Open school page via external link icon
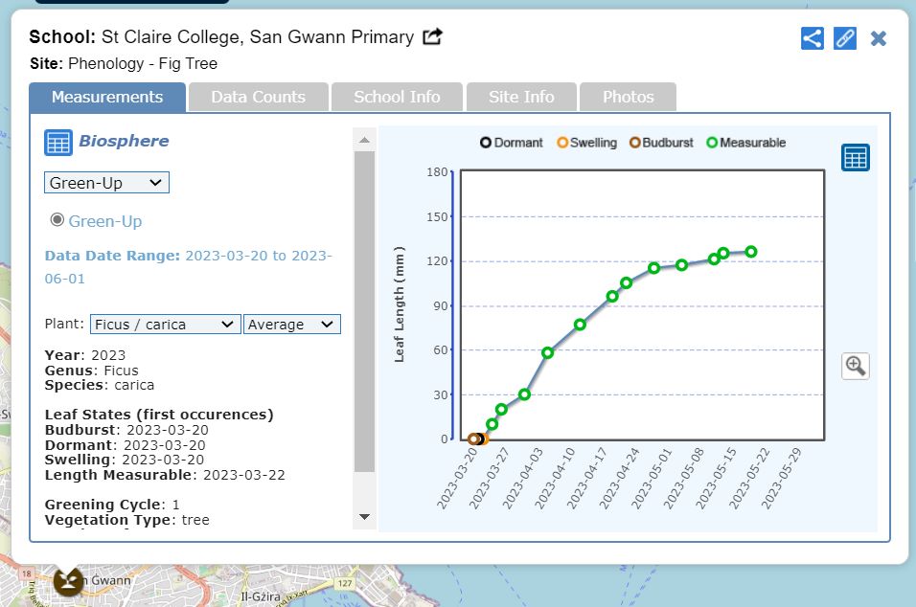The width and height of the screenshot is (916, 607). (x=433, y=37)
